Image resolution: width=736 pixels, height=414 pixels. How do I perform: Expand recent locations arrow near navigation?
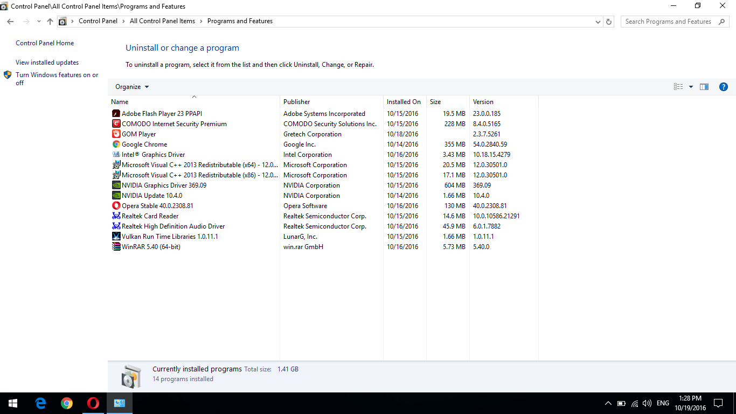(x=39, y=22)
